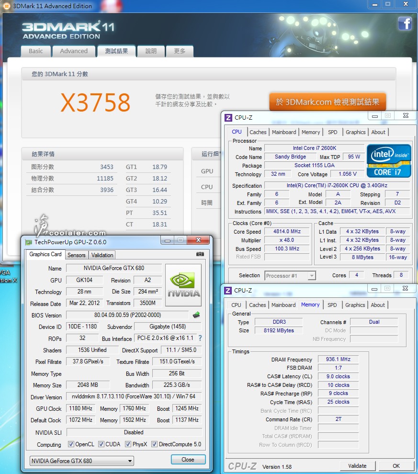The image size is (418, 474).
Task: Open the NVIDIA GeForce GTX 680 card dropdown
Action: point(81,461)
